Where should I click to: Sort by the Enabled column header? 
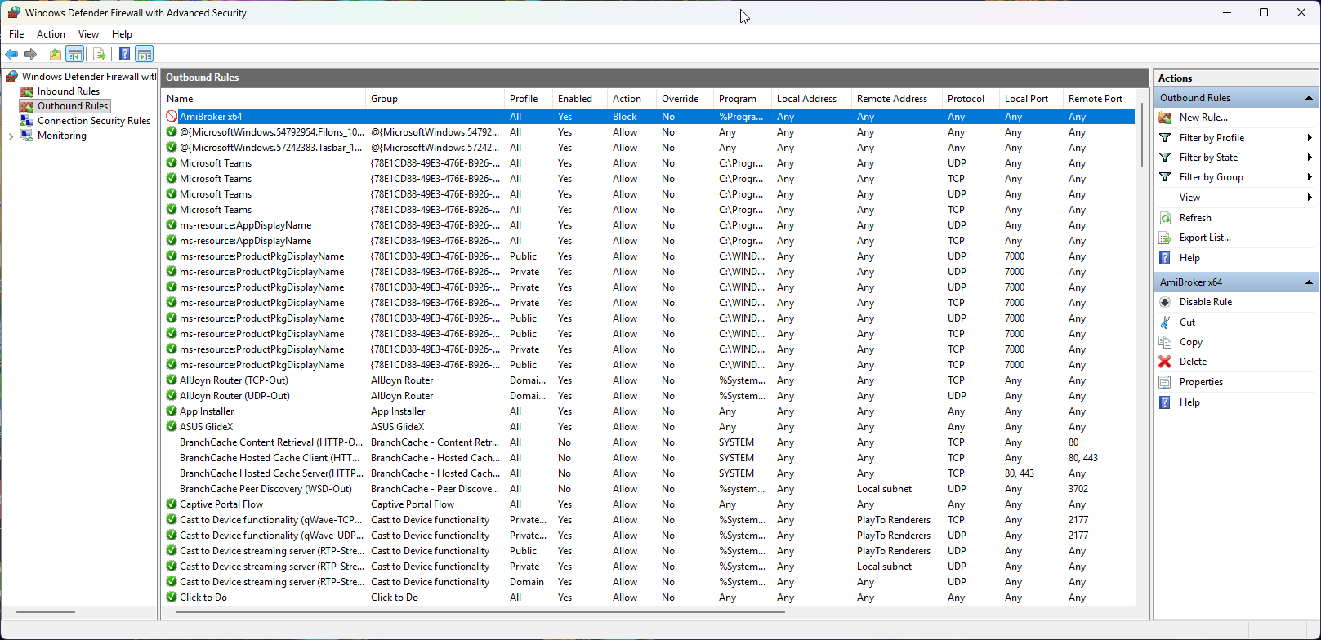pos(575,99)
